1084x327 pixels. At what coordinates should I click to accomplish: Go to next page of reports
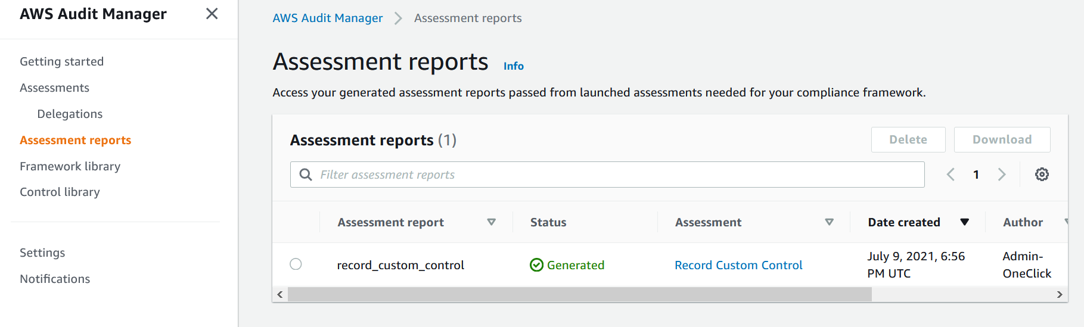click(1002, 175)
